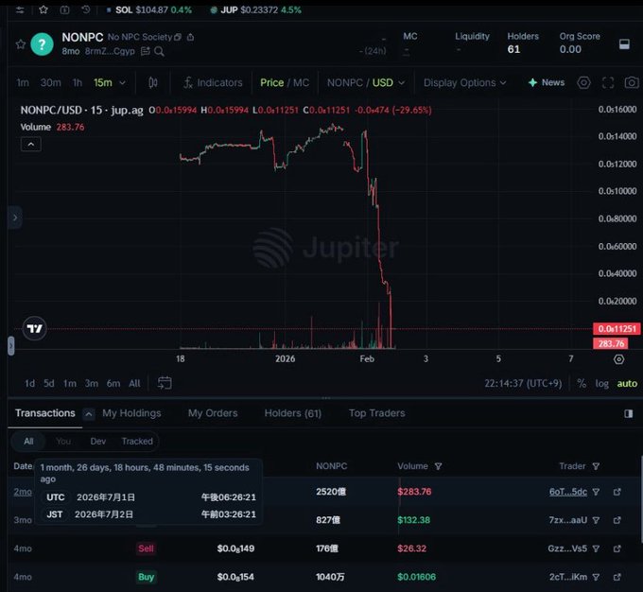Open the history clock icon in top bar
The height and width of the screenshot is (592, 643).
click(86, 9)
